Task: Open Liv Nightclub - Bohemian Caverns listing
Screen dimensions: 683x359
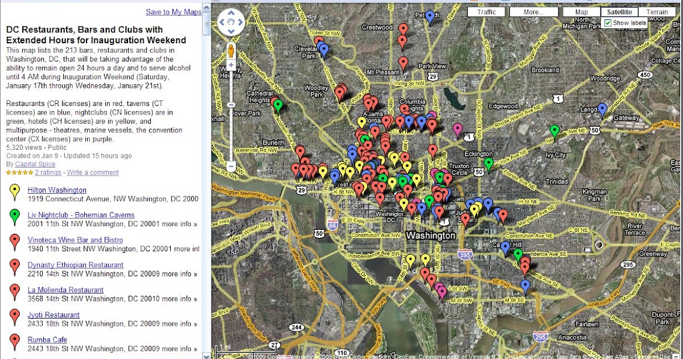Action: pos(81,215)
